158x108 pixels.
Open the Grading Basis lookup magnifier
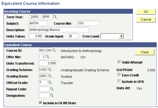50,76
